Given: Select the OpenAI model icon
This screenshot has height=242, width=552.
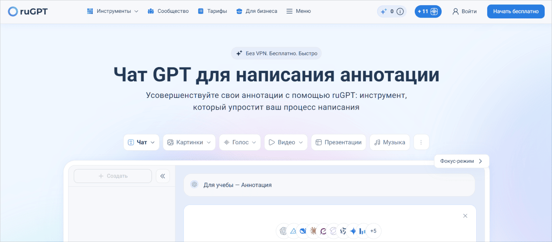Looking at the screenshot, I should [283, 231].
